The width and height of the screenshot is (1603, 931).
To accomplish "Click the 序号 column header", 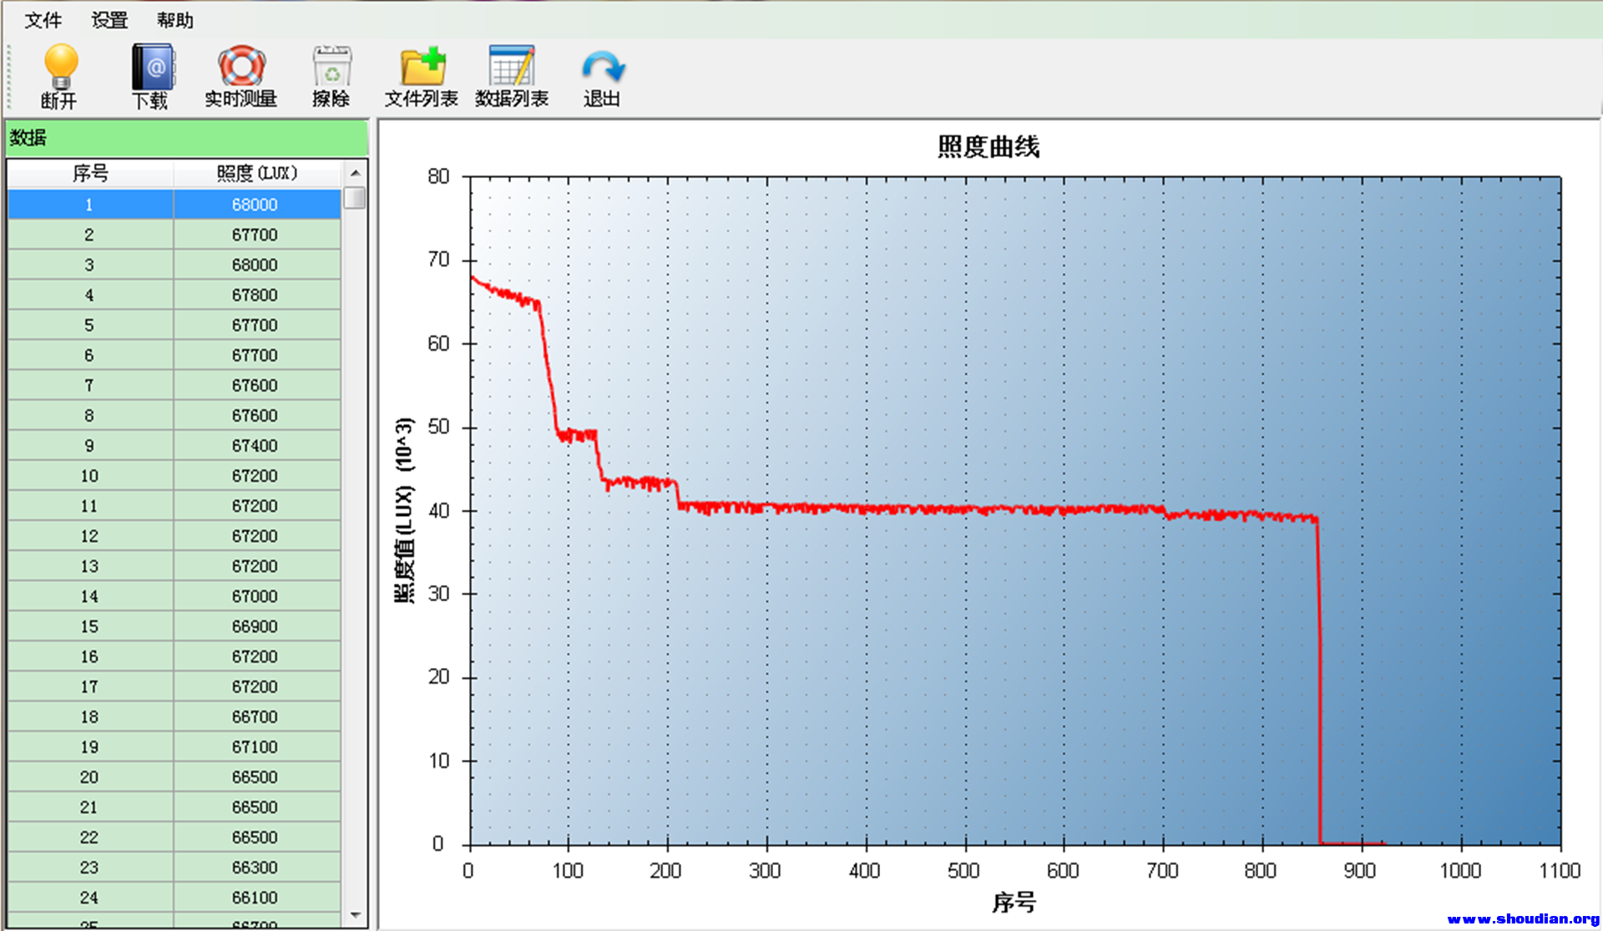I will (x=90, y=173).
